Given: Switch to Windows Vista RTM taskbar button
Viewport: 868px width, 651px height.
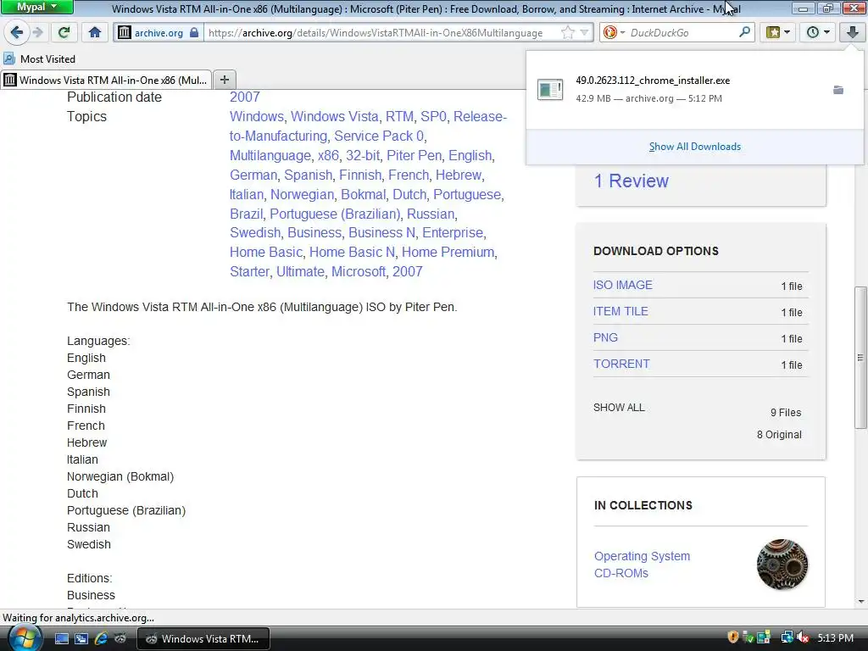Looking at the screenshot, I should coord(203,639).
